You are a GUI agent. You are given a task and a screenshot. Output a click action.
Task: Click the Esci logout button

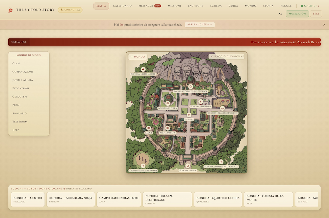click(316, 14)
